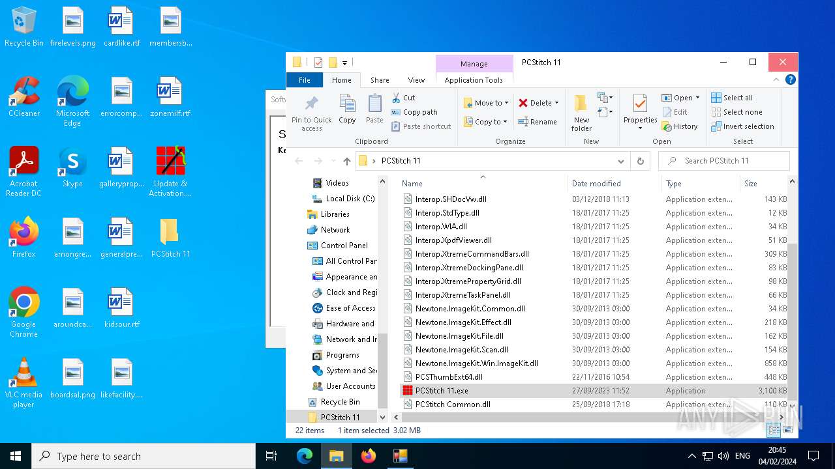The image size is (835, 469).
Task: Sort by Type column header
Action: coord(701,184)
